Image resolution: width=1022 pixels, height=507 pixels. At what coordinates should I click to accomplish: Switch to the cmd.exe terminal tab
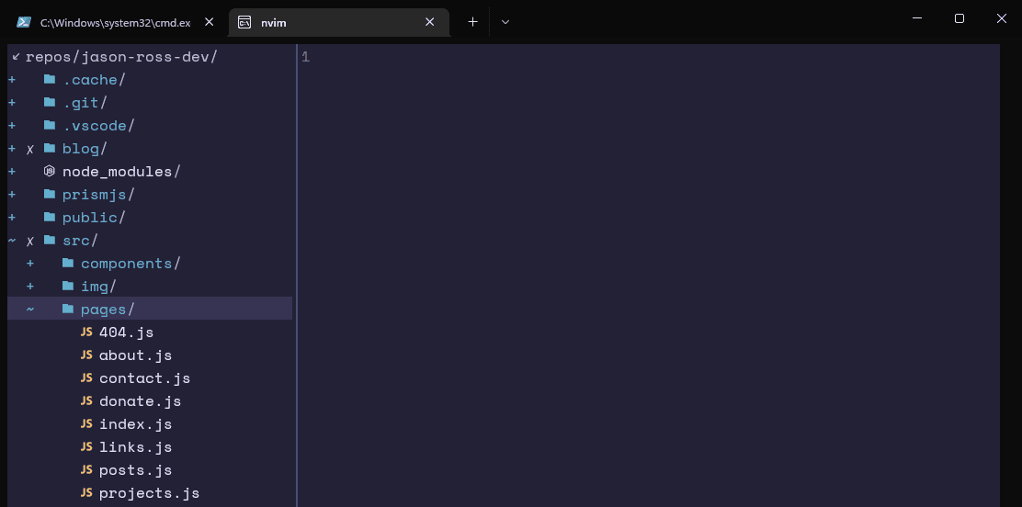[115, 22]
